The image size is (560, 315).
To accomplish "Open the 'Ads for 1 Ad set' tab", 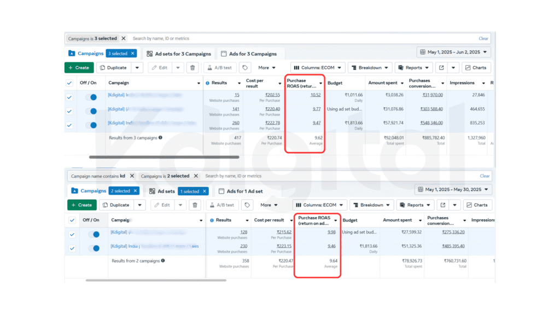I will point(241,191).
